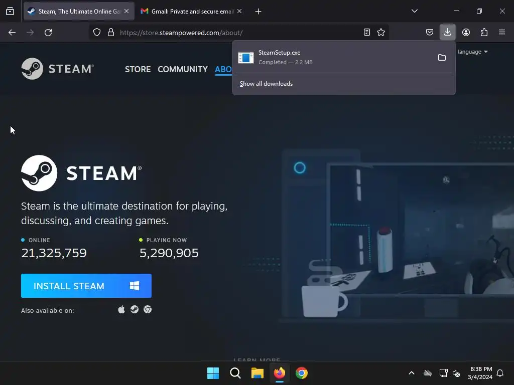Open File Explorer from taskbar
Viewport: 514px width, 385px height.
(258, 373)
